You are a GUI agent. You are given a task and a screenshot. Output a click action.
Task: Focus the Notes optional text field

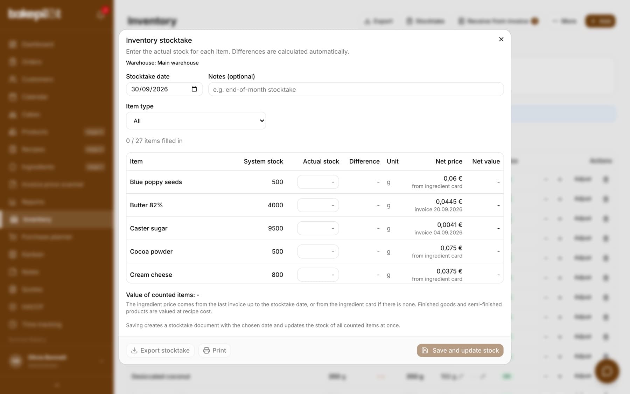(356, 89)
